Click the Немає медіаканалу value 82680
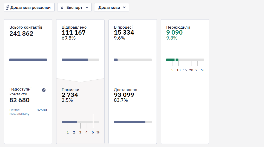 pos(42,110)
